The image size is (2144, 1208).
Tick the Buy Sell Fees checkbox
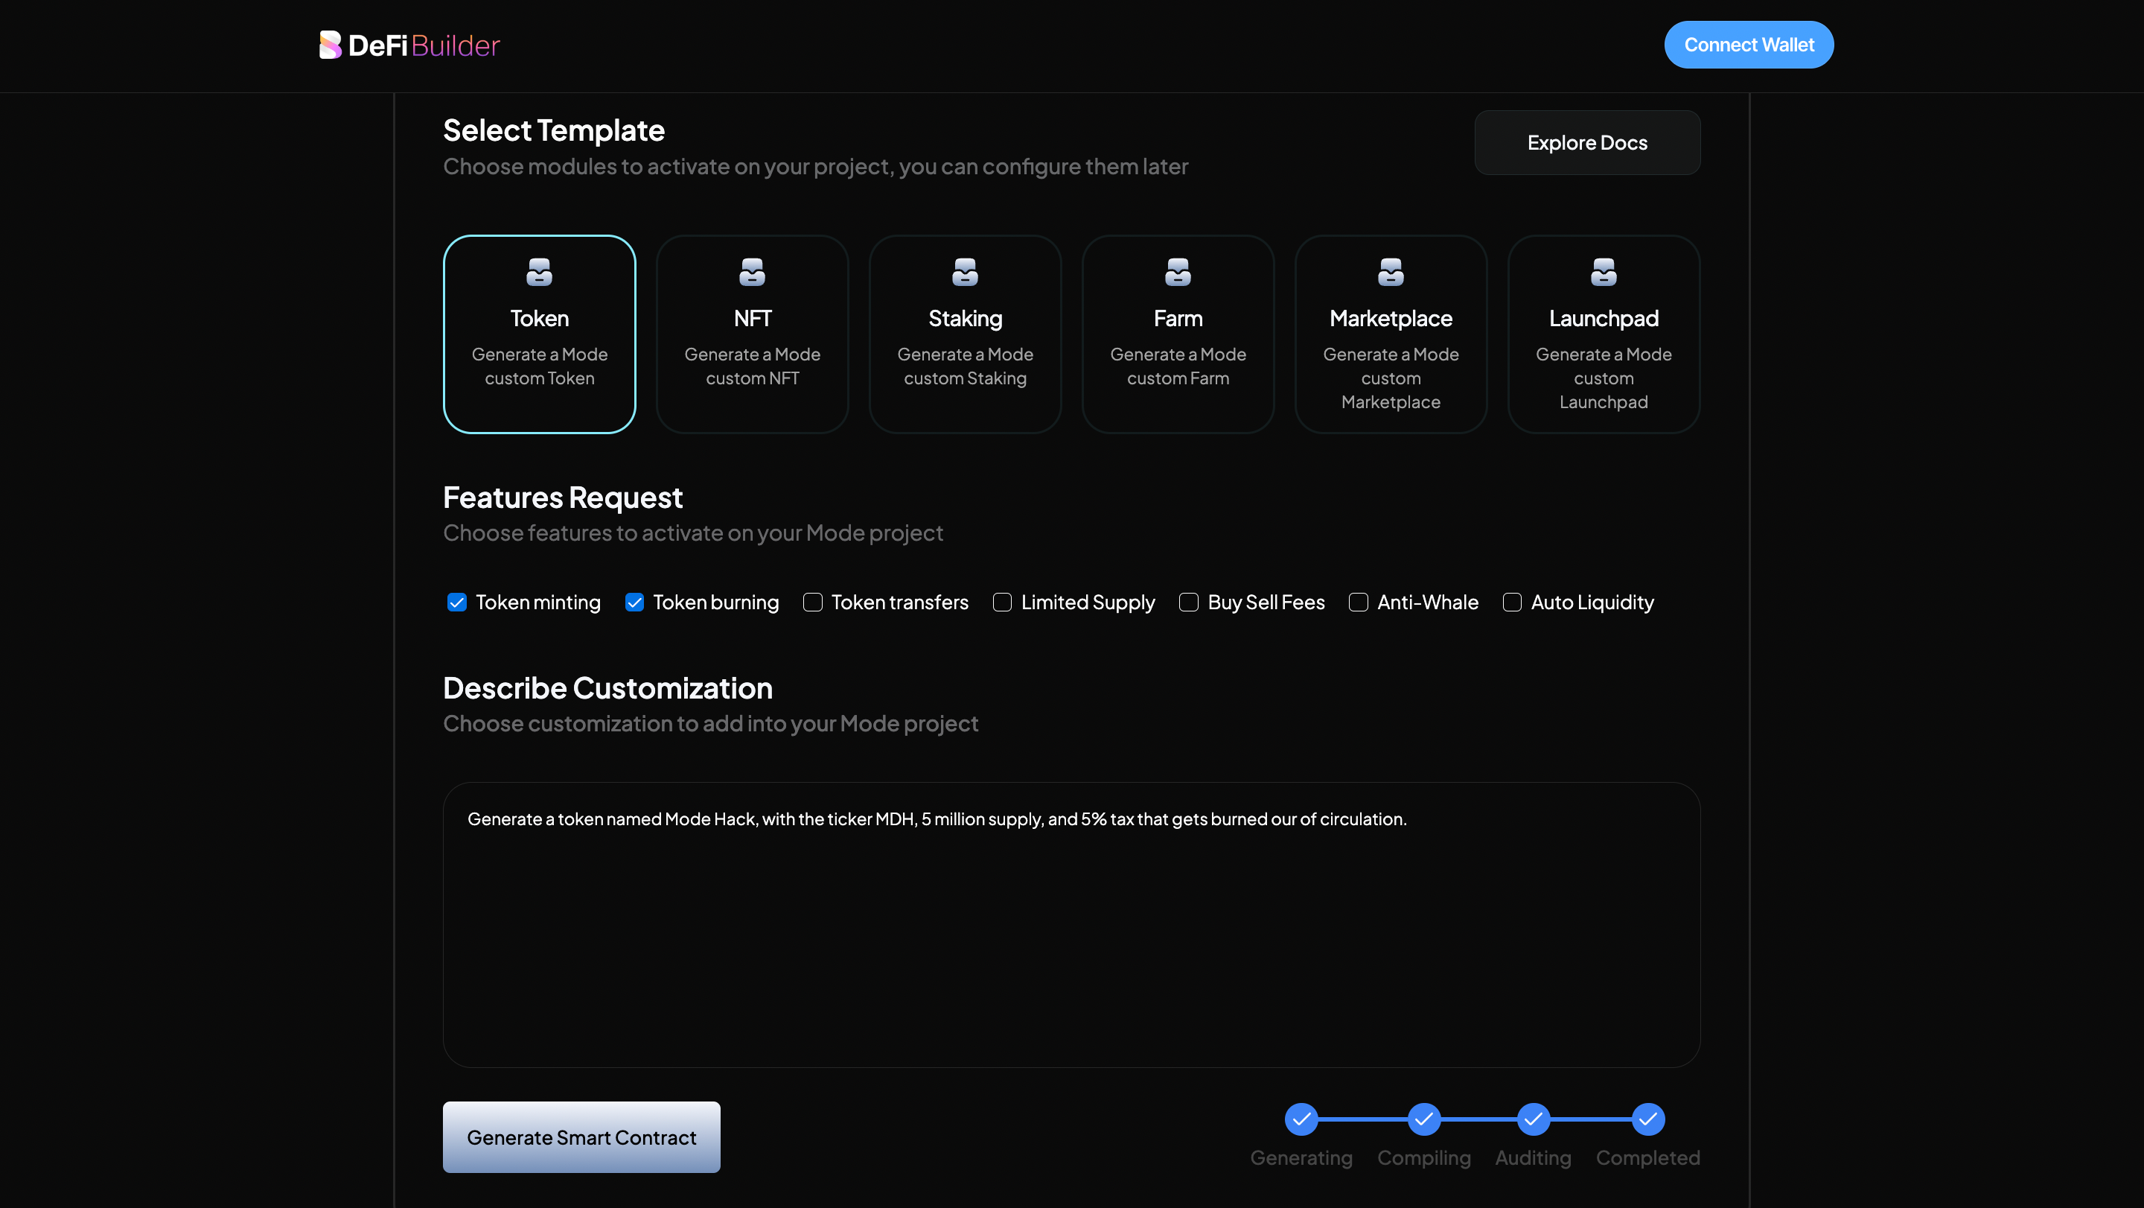click(x=1189, y=602)
